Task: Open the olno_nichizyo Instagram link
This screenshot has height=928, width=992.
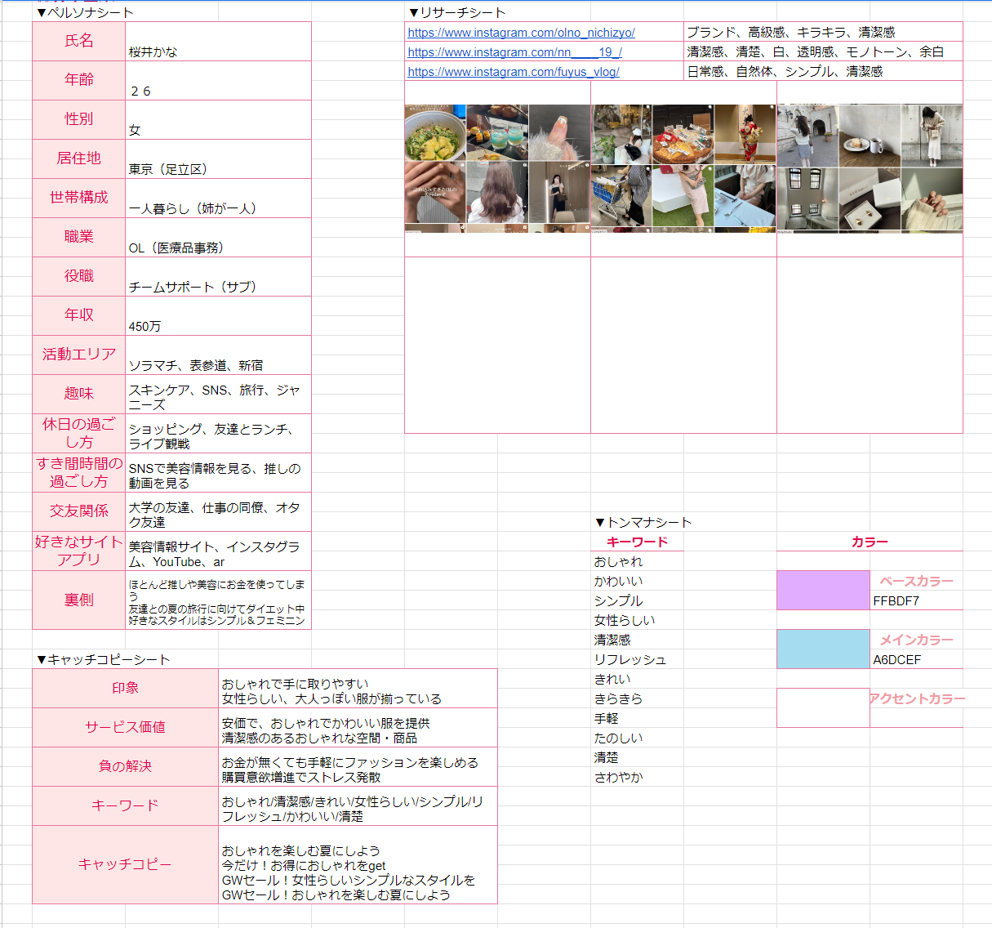Action: [521, 33]
